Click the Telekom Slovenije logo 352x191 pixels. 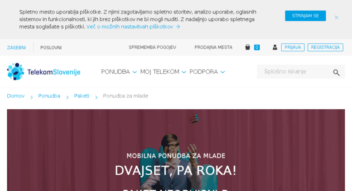click(x=43, y=72)
